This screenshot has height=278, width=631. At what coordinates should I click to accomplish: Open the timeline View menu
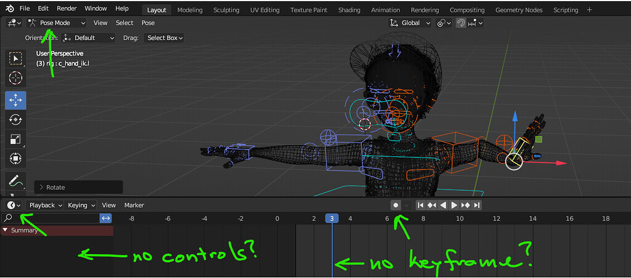click(108, 205)
